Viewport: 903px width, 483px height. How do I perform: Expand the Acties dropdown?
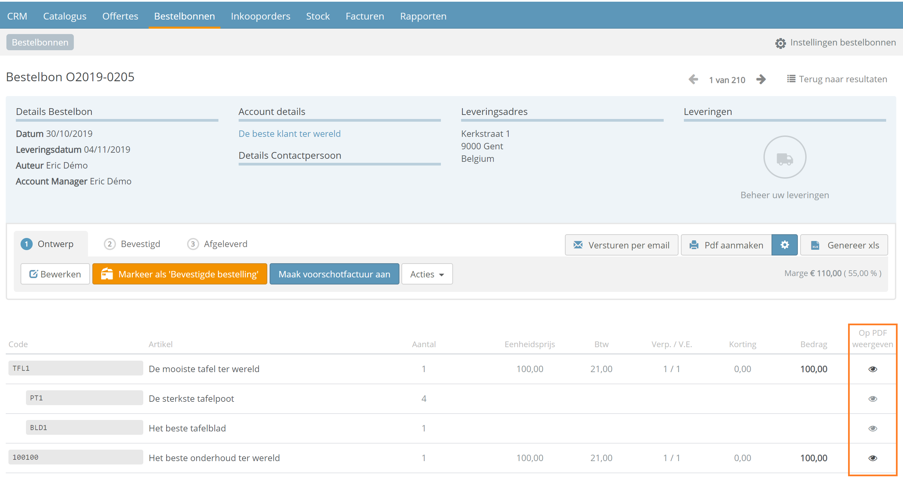[x=427, y=274]
